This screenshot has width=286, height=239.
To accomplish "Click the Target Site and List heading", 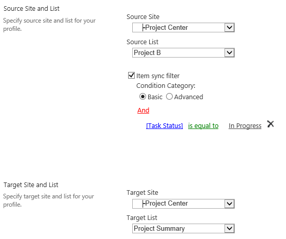I will click(x=31, y=185).
